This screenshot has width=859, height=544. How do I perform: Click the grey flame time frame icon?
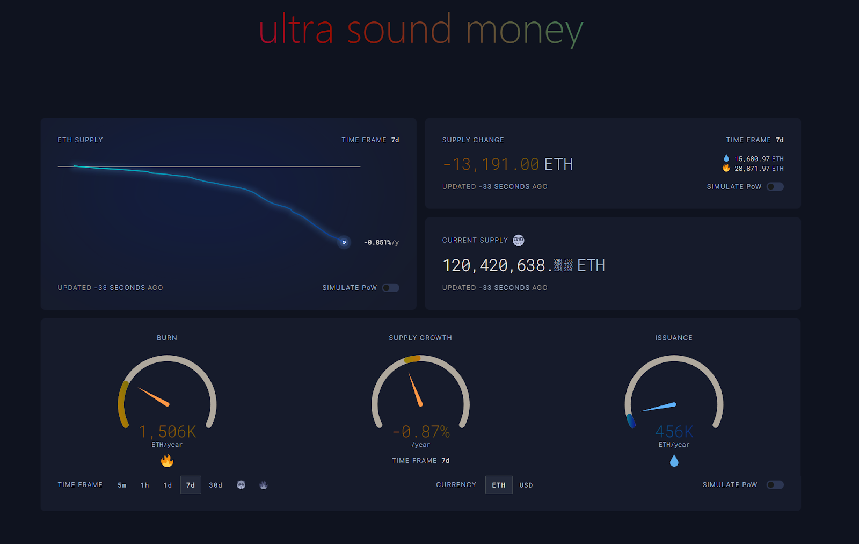click(263, 485)
